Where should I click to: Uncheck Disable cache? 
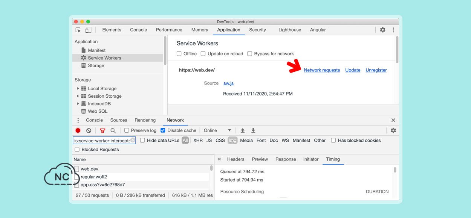[163, 130]
